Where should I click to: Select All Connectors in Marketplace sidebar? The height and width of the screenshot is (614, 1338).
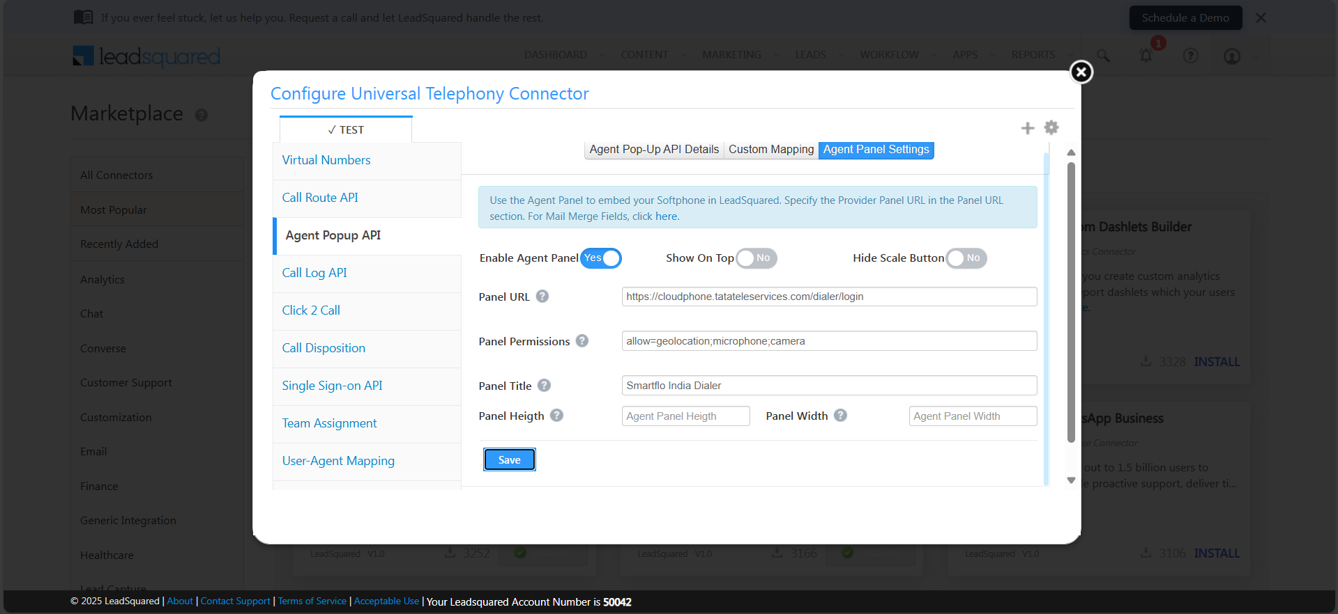pos(158,175)
